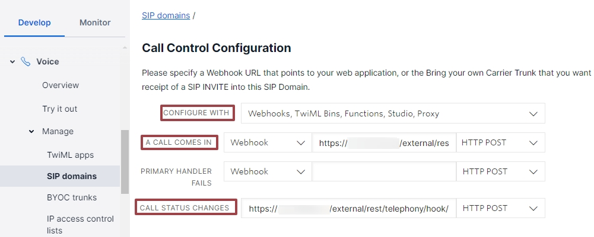Open BYOC trunks page
Image resolution: width=594 pixels, height=237 pixels.
click(x=72, y=198)
